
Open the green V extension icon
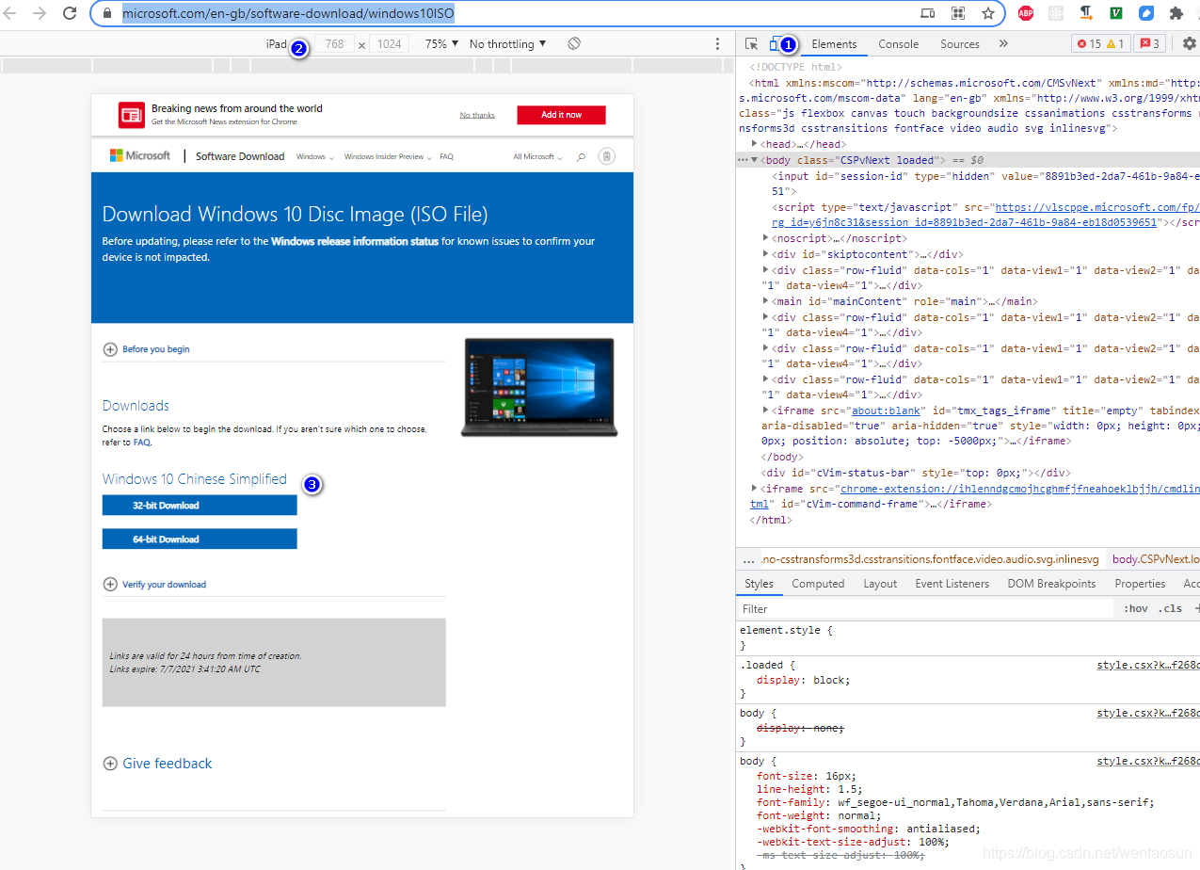(1116, 13)
